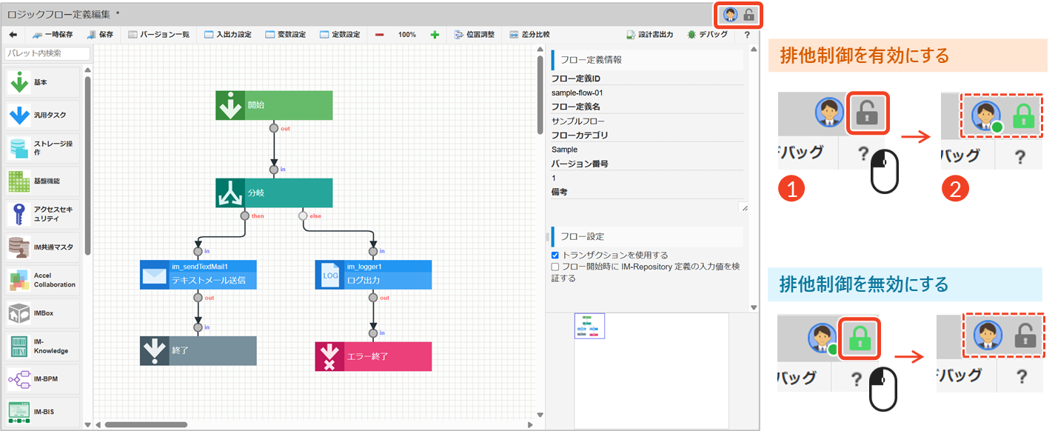Screen dimensions: 1055x431
Task: Click the user avatar icon in header
Action: coord(731,15)
